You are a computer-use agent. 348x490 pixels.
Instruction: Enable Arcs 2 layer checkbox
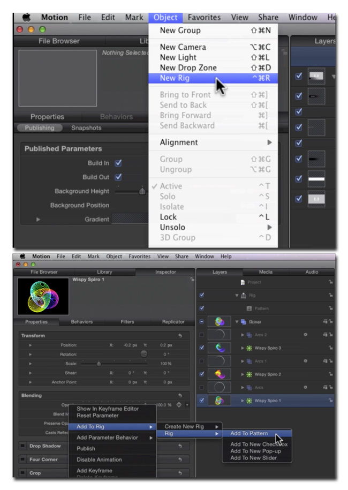[x=202, y=335]
